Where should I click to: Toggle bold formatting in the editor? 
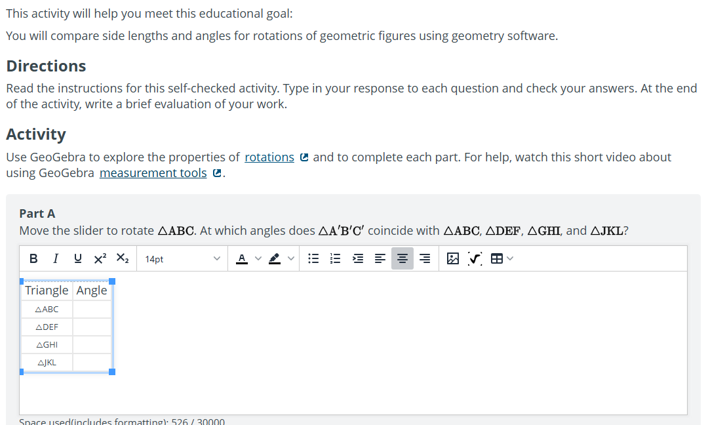coord(33,258)
